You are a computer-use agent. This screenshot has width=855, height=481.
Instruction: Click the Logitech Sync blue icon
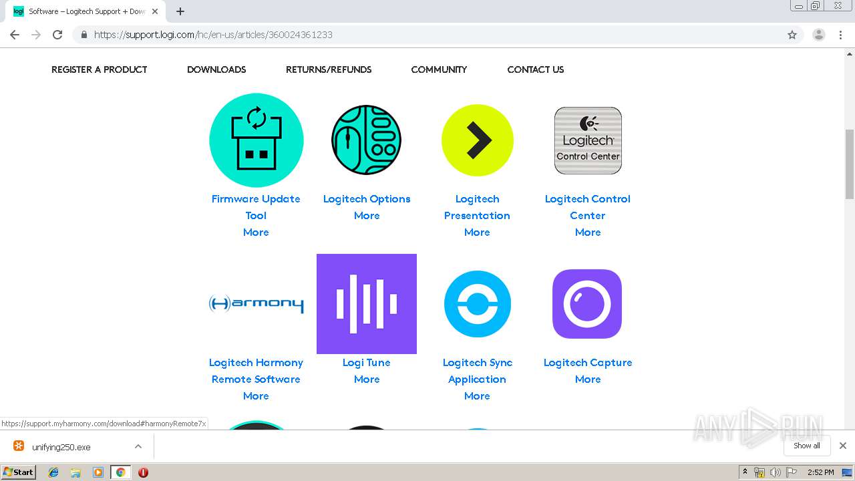point(477,304)
